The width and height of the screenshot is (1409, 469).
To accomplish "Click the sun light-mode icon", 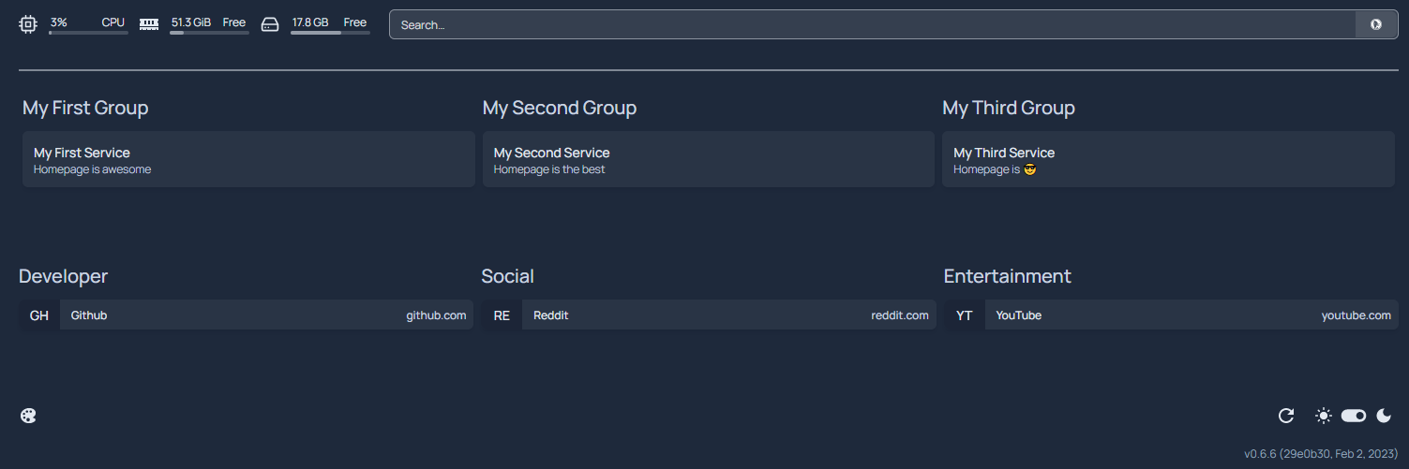I will pos(1323,416).
